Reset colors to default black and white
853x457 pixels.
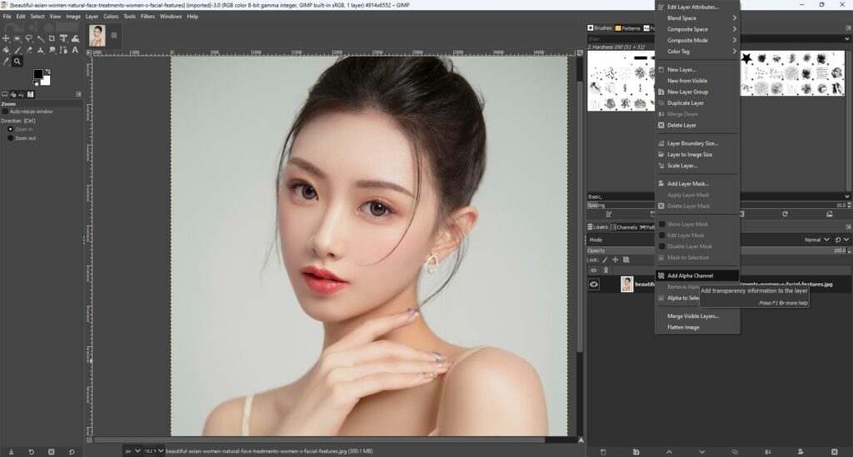35,84
